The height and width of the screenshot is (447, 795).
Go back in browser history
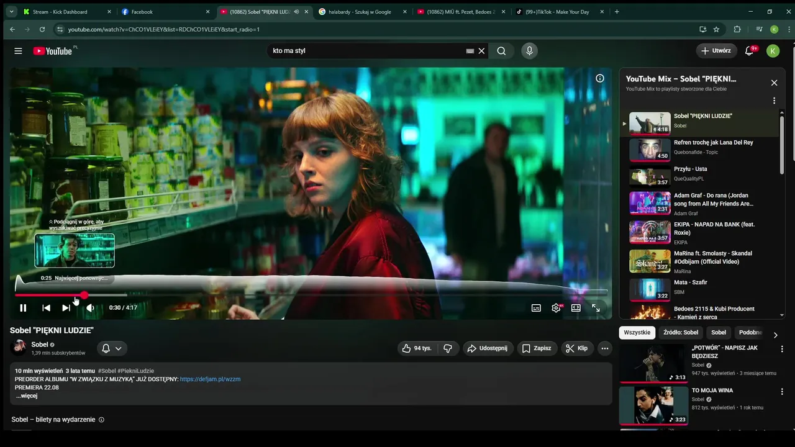tap(12, 29)
